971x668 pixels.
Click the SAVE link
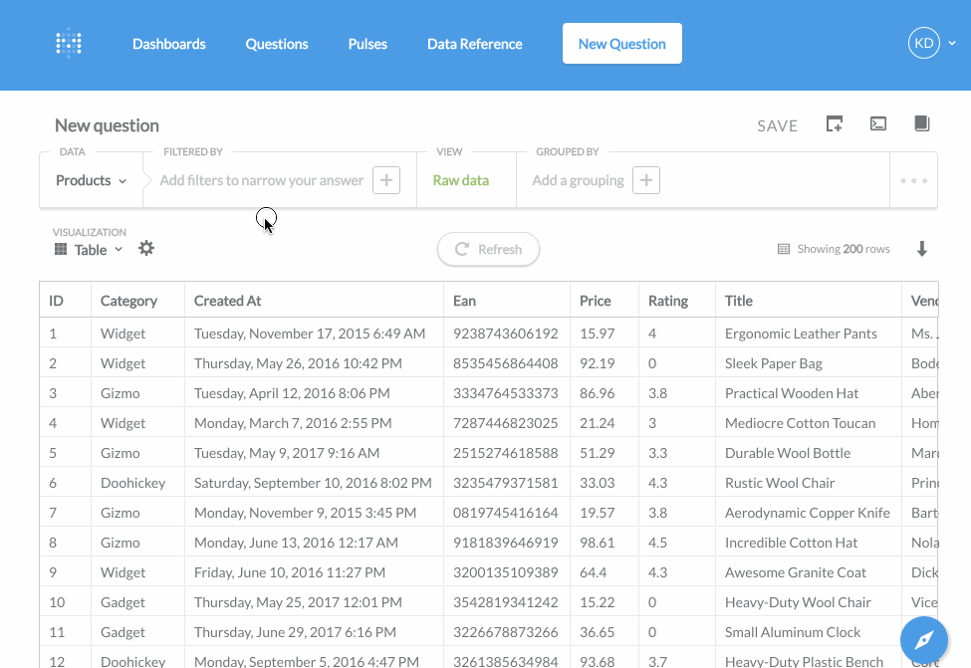click(x=777, y=125)
